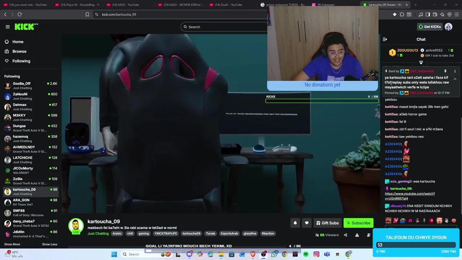Image resolution: width=462 pixels, height=260 pixels.
Task: Open Instagram from the taskbar
Action: (316, 254)
